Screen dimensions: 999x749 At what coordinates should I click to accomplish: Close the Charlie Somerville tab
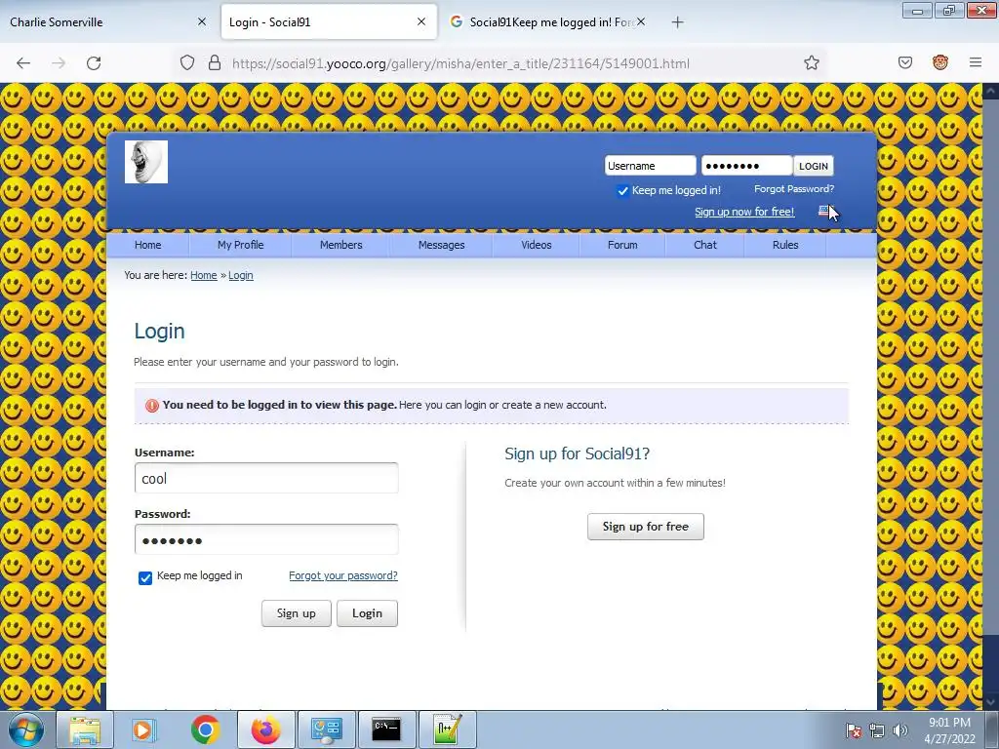coord(202,21)
